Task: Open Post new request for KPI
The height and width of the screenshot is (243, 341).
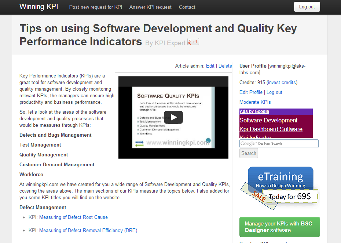Action: (x=96, y=7)
